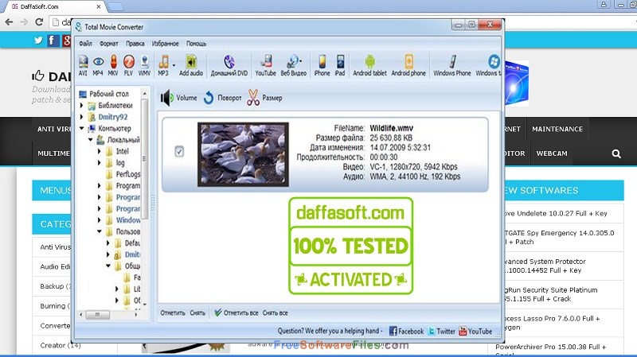This screenshot has height=357, width=637.
Task: Collapse the Компьютер tree node
Action: [x=82, y=128]
